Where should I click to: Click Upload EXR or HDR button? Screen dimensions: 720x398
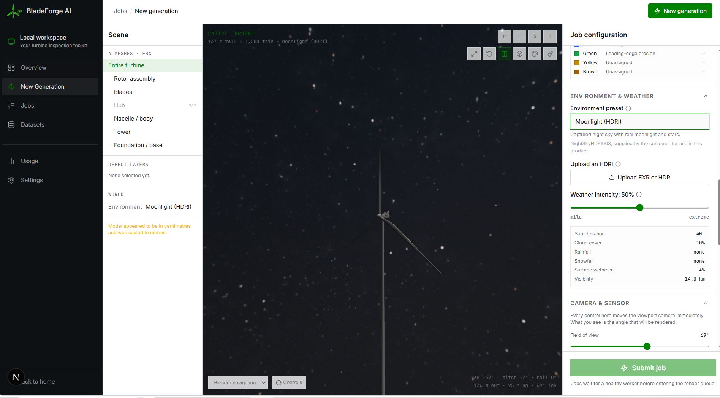639,178
